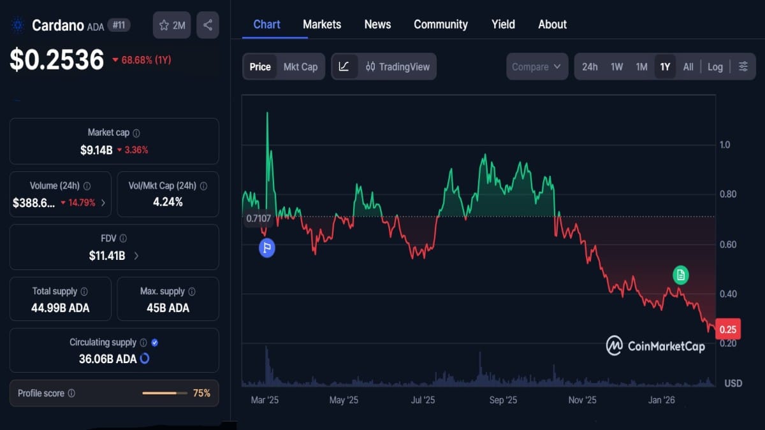Image resolution: width=765 pixels, height=430 pixels.
Task: Add Cardano to watchlist via star 2M button
Action: point(171,25)
